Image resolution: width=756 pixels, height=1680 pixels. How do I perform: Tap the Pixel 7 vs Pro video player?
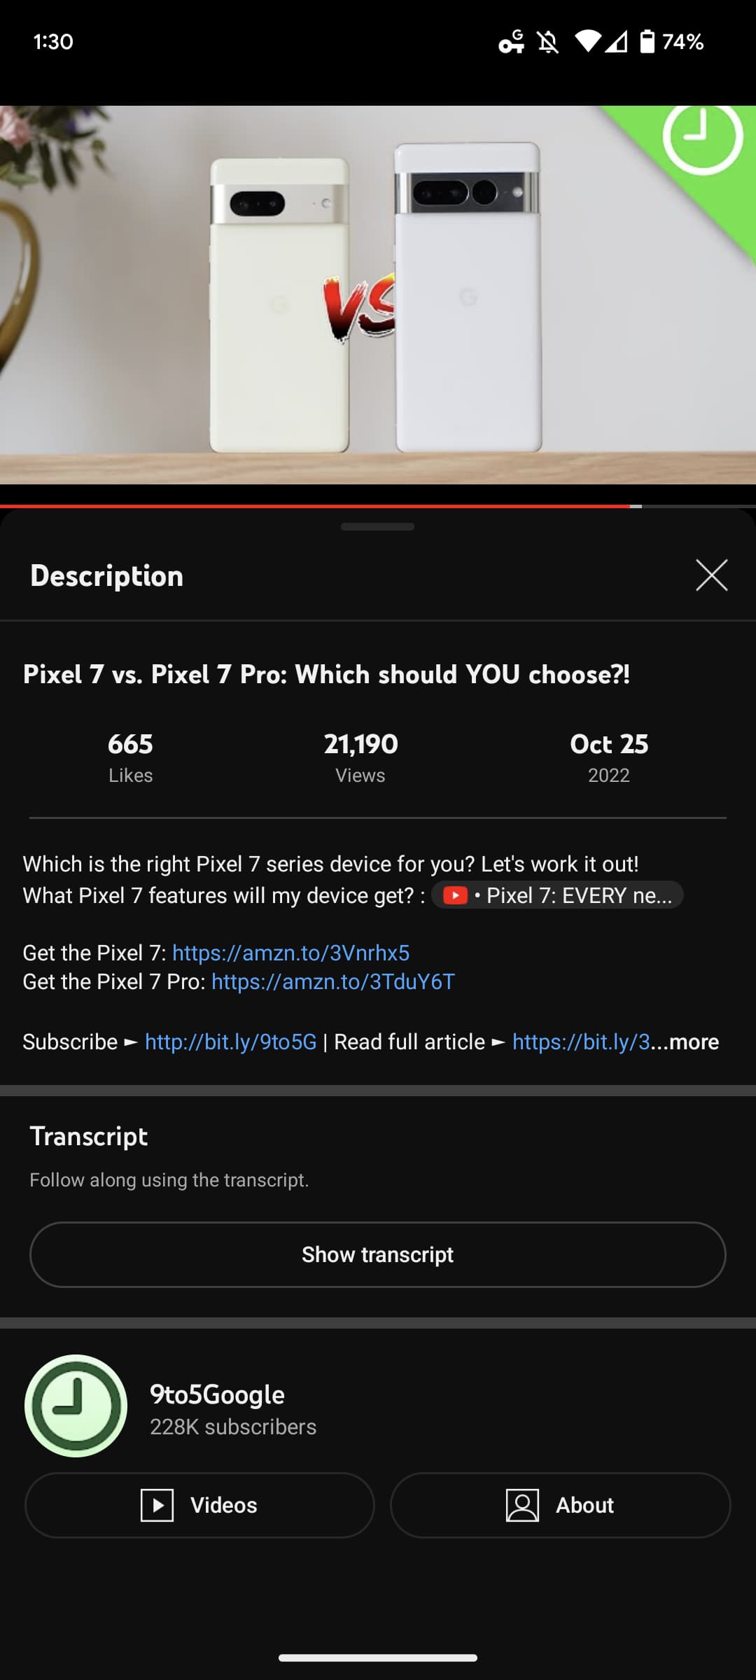pos(378,295)
